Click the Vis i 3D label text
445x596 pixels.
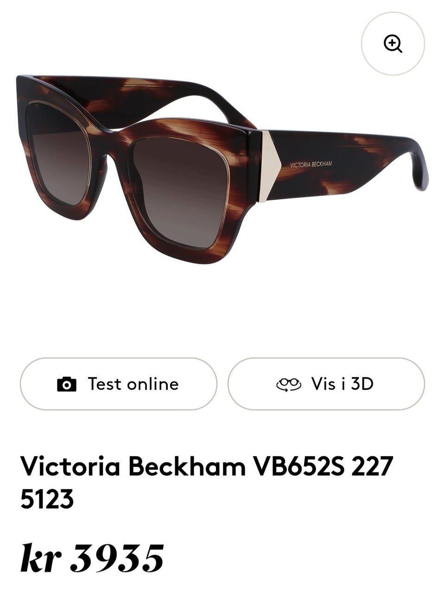[x=342, y=384]
